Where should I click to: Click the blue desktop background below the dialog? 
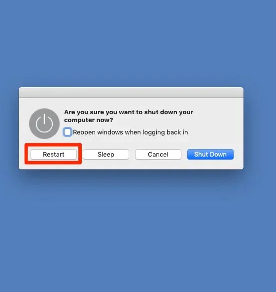138,231
